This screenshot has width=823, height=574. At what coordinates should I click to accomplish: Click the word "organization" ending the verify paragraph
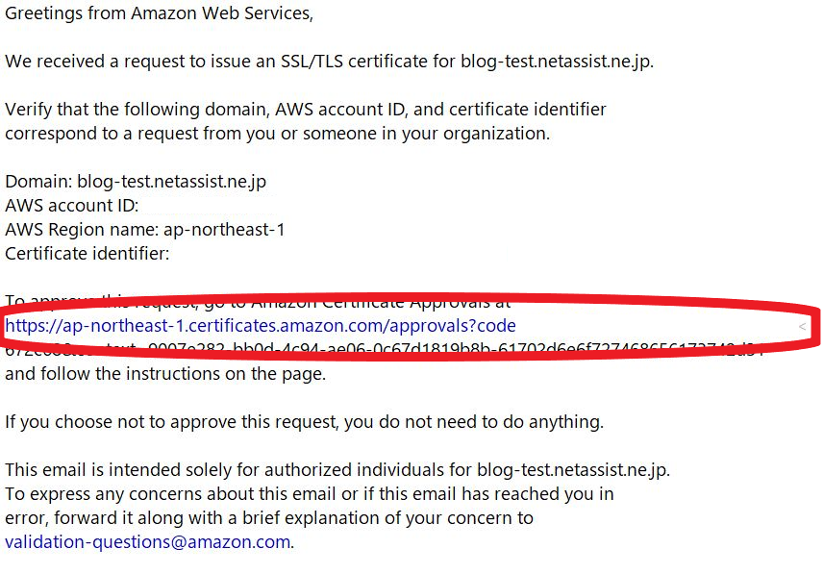pyautogui.click(x=496, y=134)
